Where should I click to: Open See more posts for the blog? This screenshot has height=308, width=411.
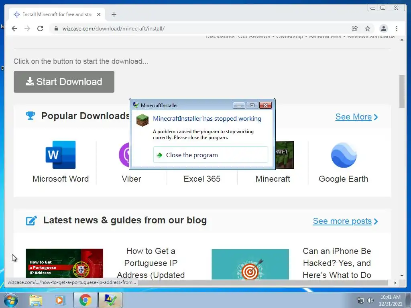click(x=345, y=221)
